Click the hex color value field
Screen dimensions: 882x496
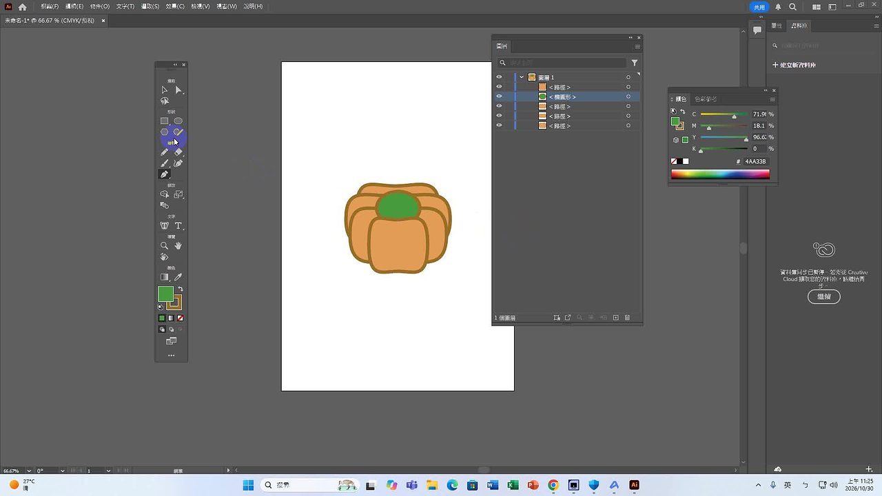coord(755,161)
